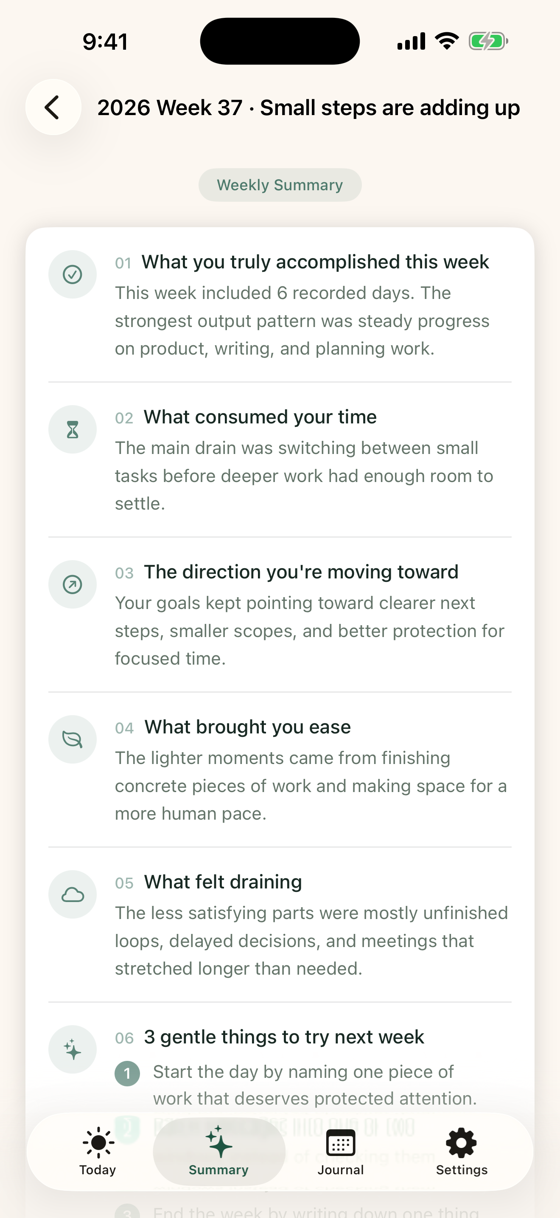Click the arrow-in-circle direction icon

72,584
